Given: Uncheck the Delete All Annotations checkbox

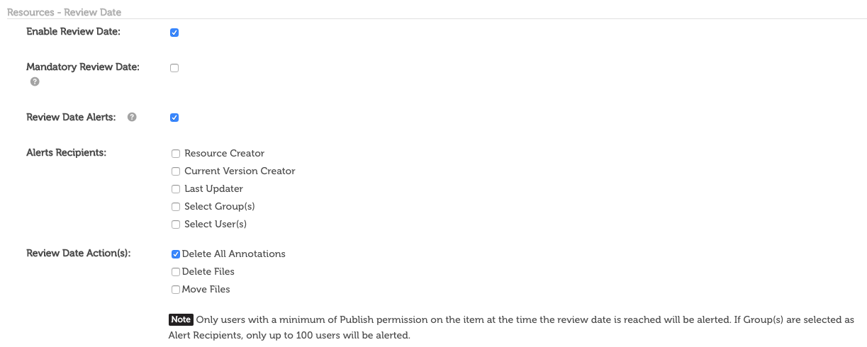Looking at the screenshot, I should 176,254.
